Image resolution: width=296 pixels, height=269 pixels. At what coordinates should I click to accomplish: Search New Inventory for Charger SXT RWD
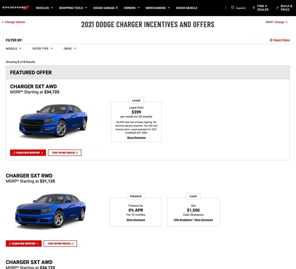click(x=23, y=244)
